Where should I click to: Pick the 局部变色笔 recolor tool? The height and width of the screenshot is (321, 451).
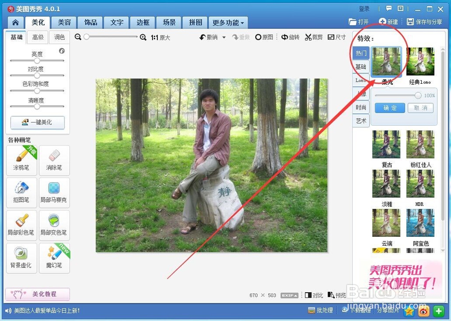[x=54, y=226]
